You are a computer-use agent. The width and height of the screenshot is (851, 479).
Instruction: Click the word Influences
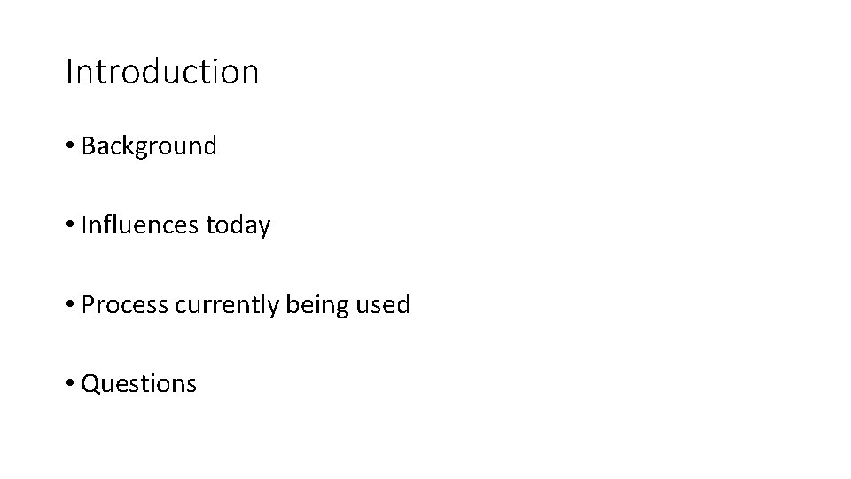140,225
